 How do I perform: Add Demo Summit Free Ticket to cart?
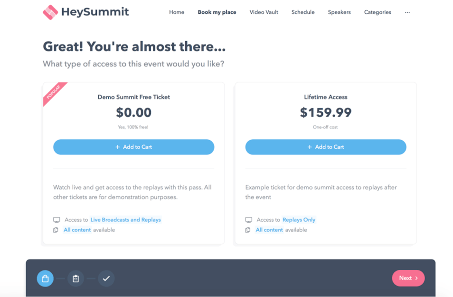click(134, 147)
